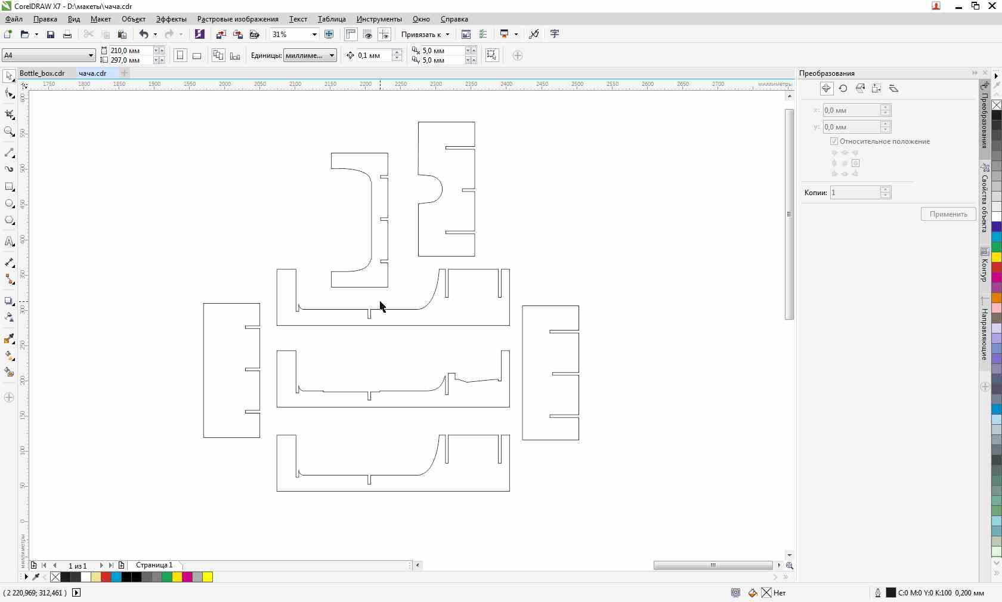This screenshot has height=602, width=1002.
Task: Select the Pick tool in toolbox
Action: [x=9, y=76]
